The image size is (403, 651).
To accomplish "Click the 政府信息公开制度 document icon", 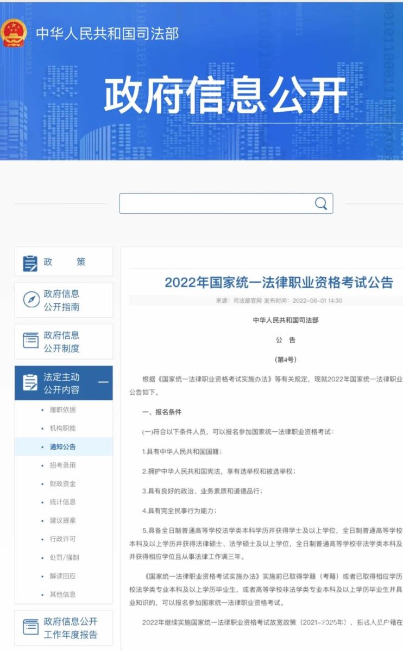I will point(30,341).
